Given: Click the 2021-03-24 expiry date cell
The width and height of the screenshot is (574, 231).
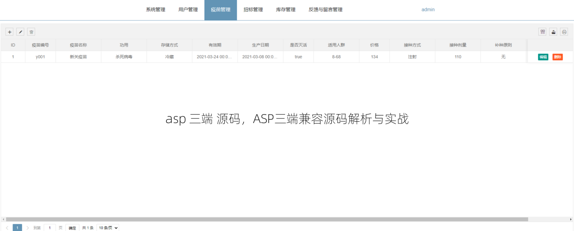Looking at the screenshot, I should (x=215, y=57).
